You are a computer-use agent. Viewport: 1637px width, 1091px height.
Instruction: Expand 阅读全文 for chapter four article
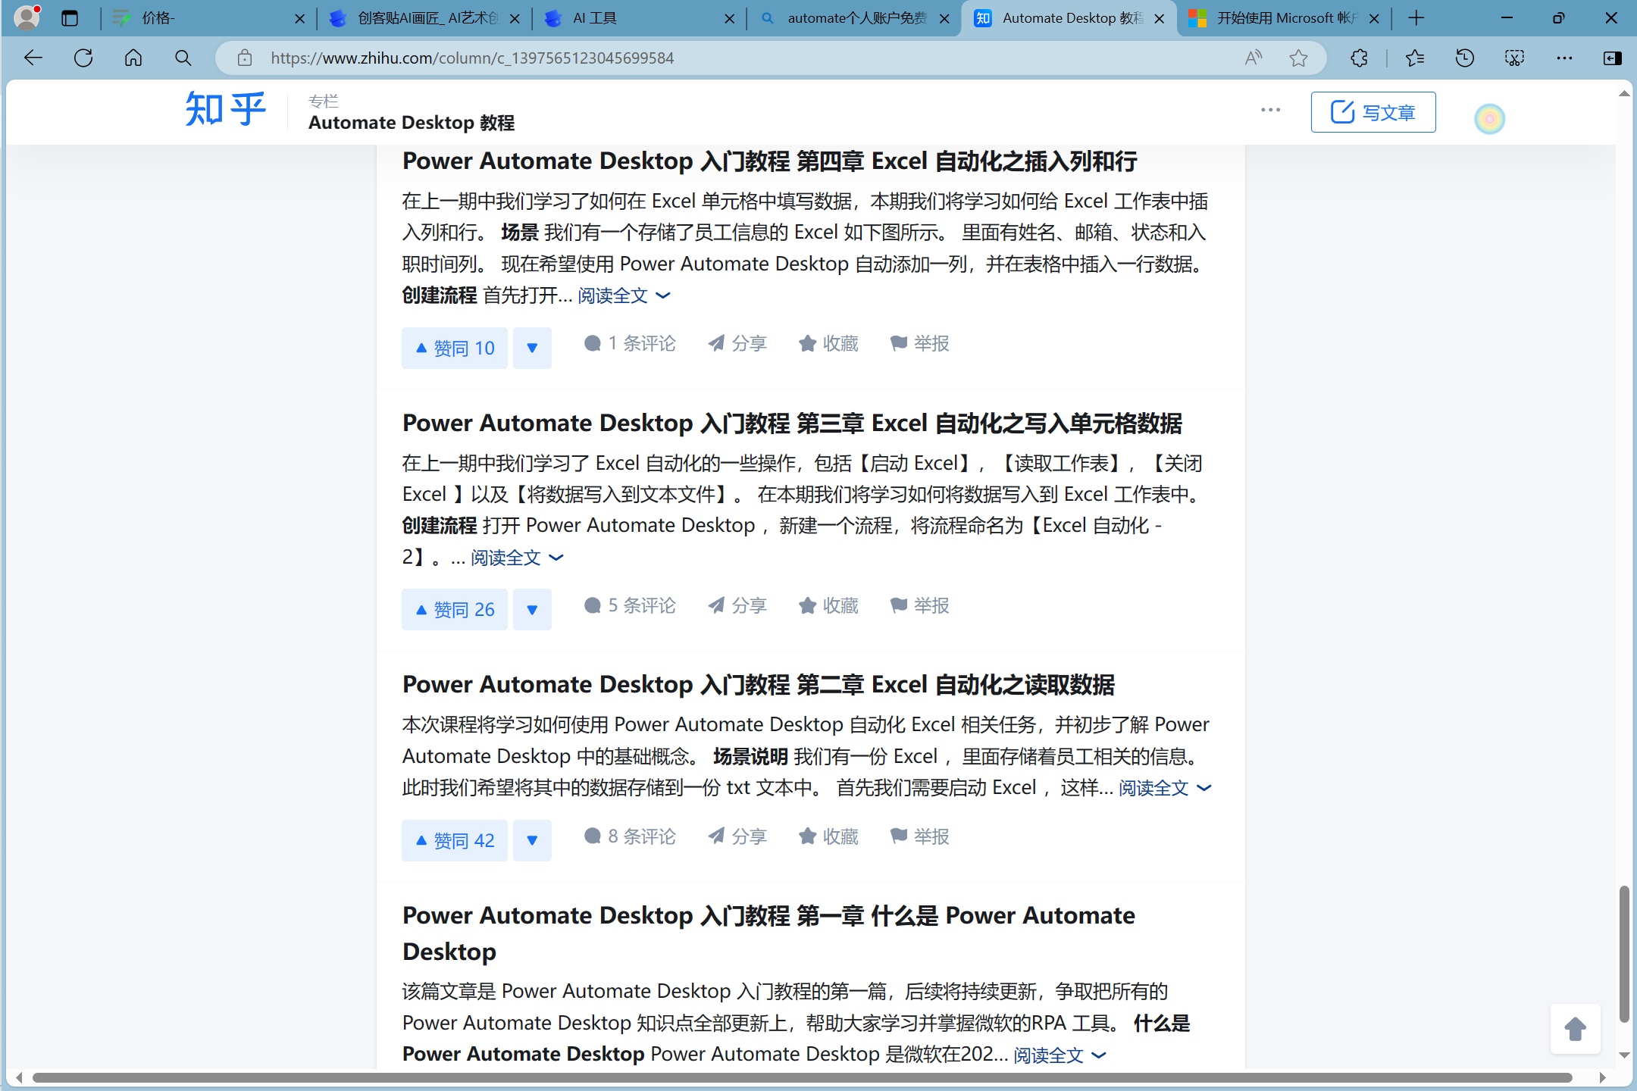[x=624, y=295]
